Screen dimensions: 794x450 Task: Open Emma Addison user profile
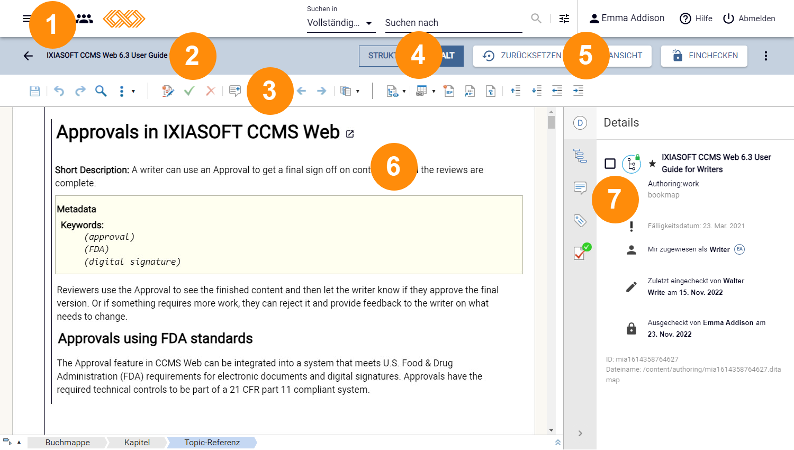click(x=627, y=19)
